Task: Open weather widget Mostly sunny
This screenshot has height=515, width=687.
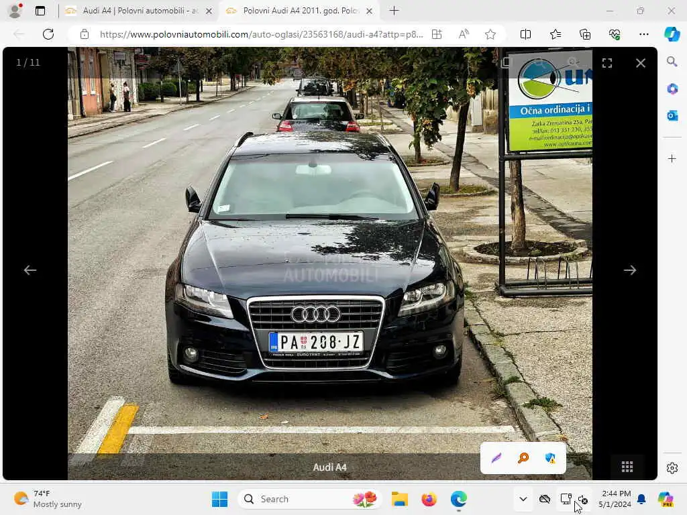Action: click(48, 499)
